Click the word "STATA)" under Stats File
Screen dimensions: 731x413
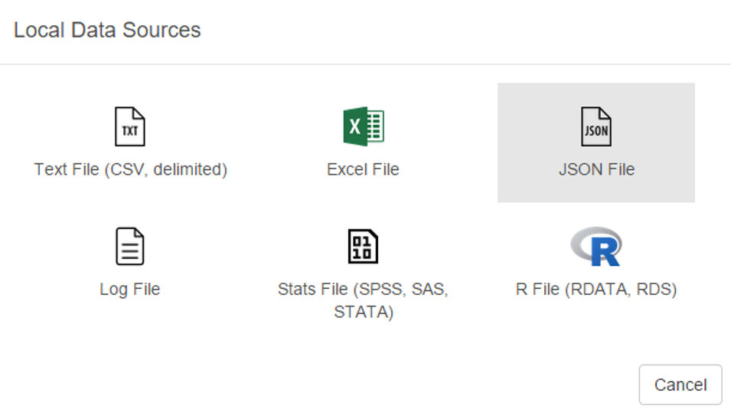[x=363, y=313]
